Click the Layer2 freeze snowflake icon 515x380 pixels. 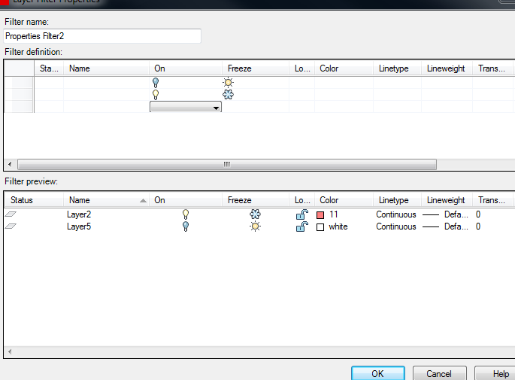tap(255, 214)
